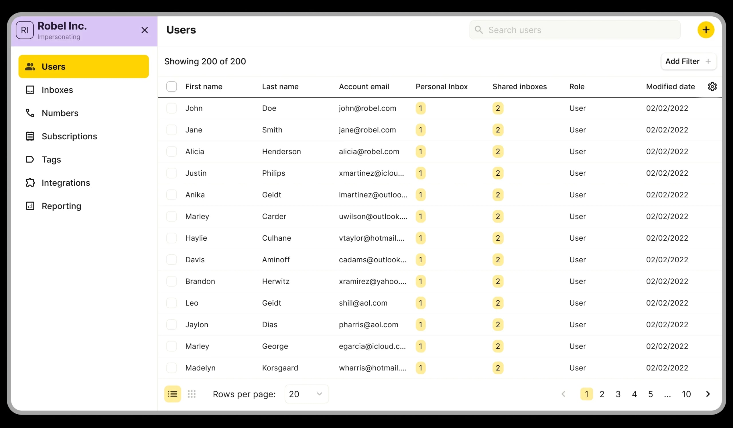
Task: Click the shill@aol.com email cell
Action: pyautogui.click(x=363, y=303)
